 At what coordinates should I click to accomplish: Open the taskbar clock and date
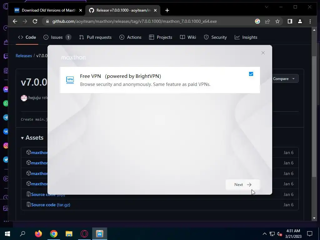point(293,234)
